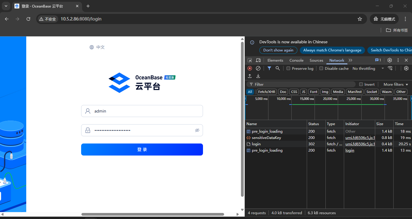Show password with eye icon
The height and width of the screenshot is (219, 412).
[197, 130]
